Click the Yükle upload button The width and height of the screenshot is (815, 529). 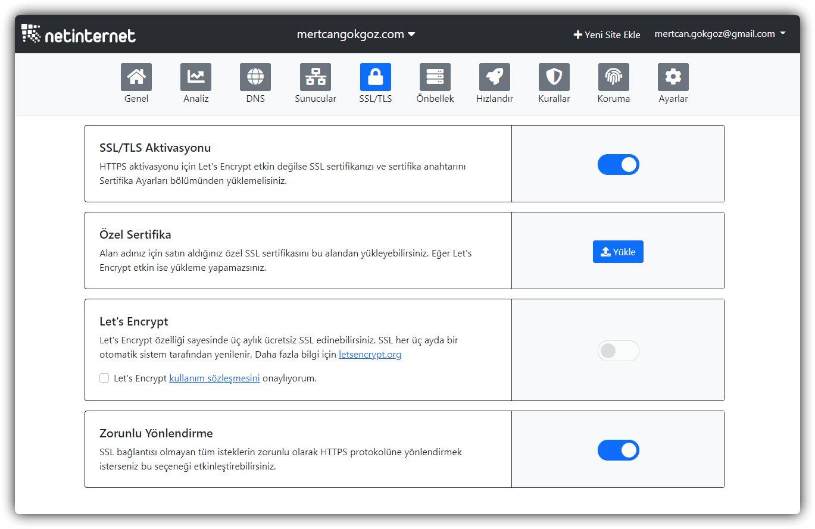pos(618,252)
